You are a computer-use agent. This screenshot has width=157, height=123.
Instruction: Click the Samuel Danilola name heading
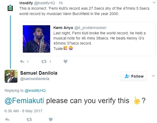39,73
